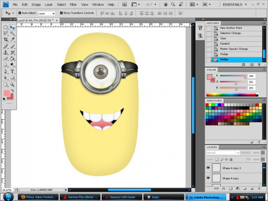Viewport: 268px width, 201px height.
Task: Select the Brush tool
Action: [x=12, y=46]
